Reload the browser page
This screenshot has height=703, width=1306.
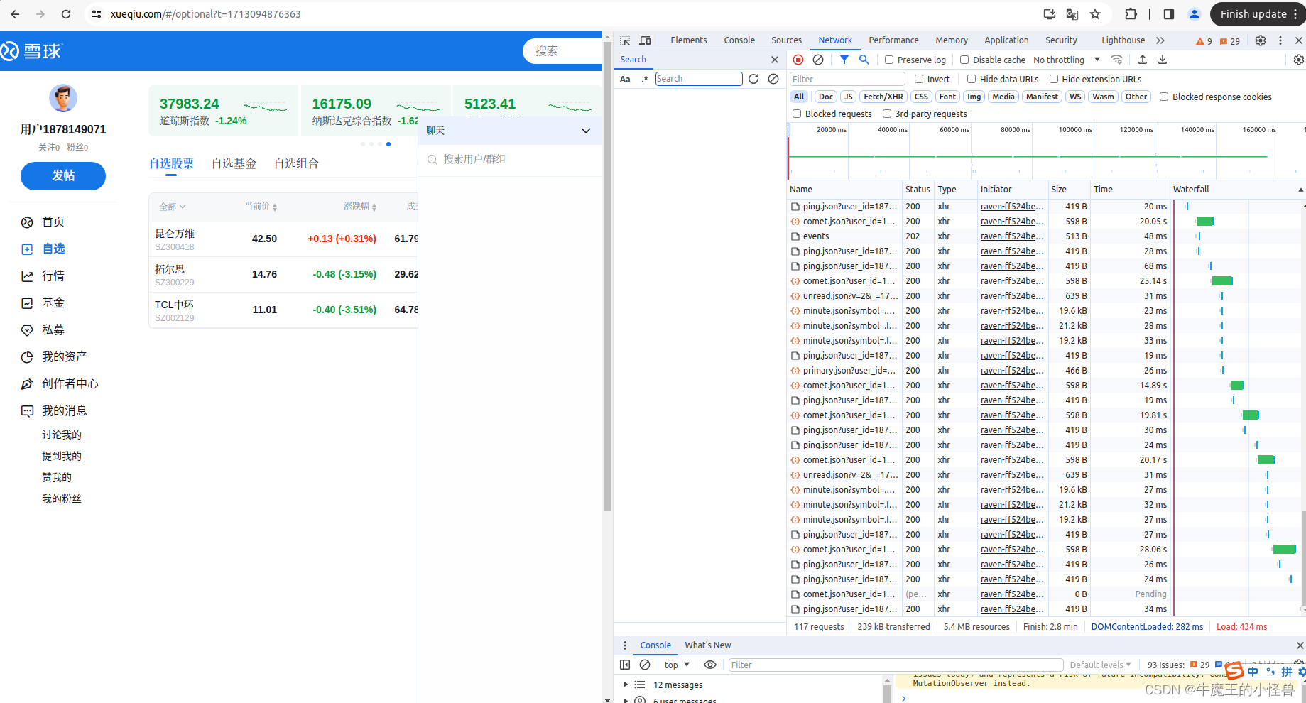click(66, 14)
